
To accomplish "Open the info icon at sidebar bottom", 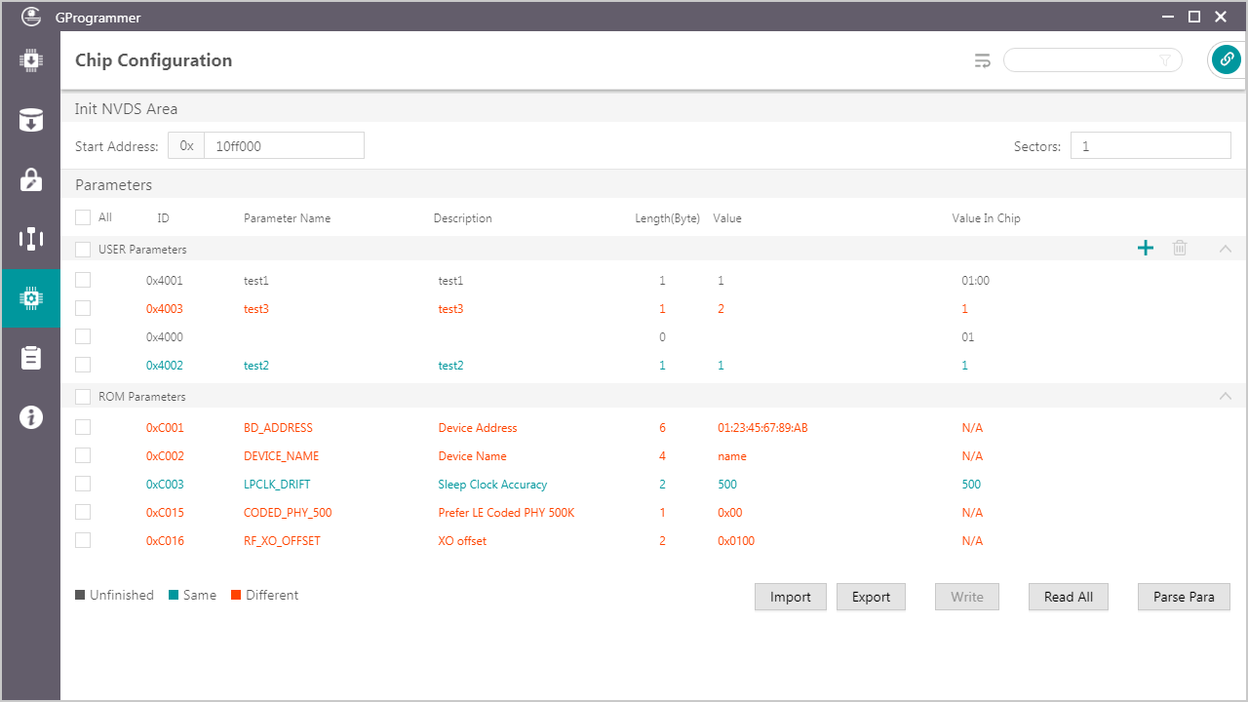I will (x=30, y=417).
